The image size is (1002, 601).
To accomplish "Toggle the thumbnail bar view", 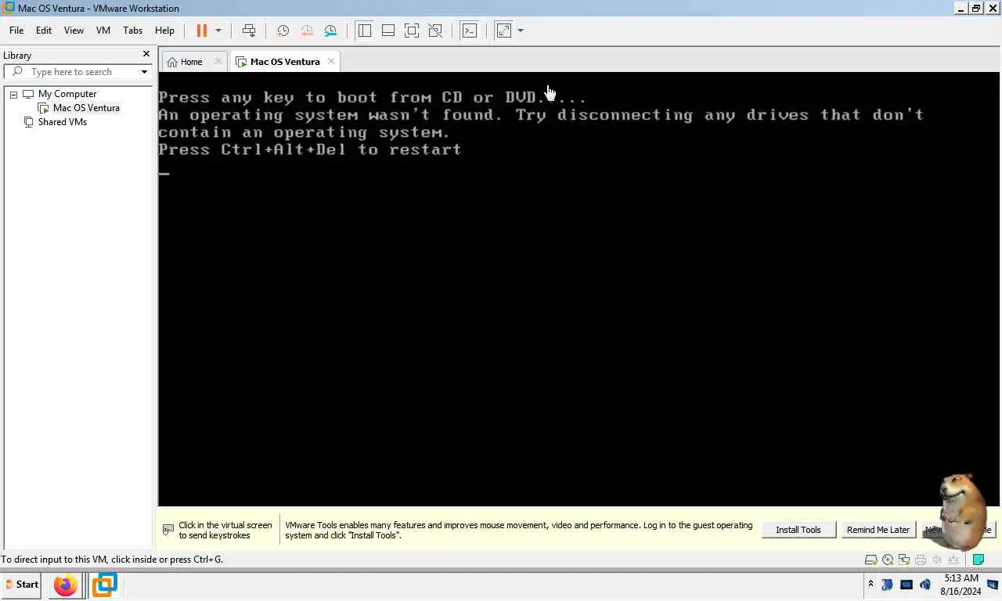I will [x=387, y=31].
